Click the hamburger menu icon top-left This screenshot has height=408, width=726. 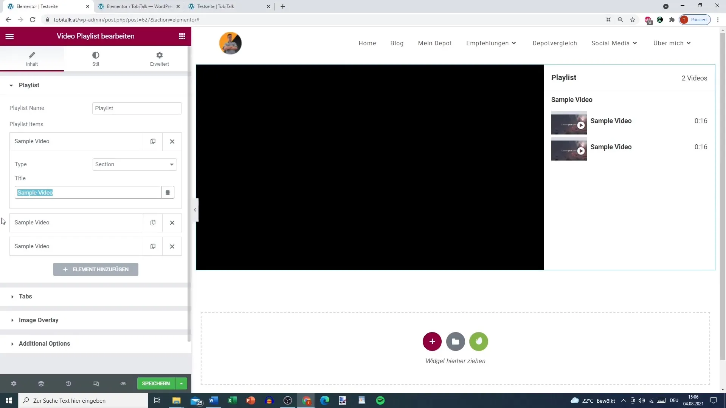click(9, 36)
